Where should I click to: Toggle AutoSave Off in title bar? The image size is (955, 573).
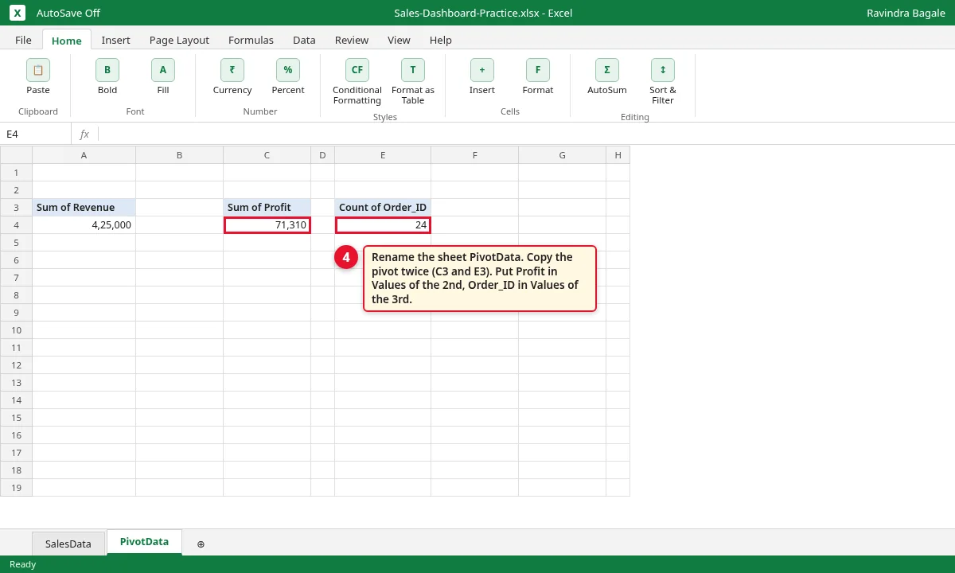pyautogui.click(x=68, y=13)
